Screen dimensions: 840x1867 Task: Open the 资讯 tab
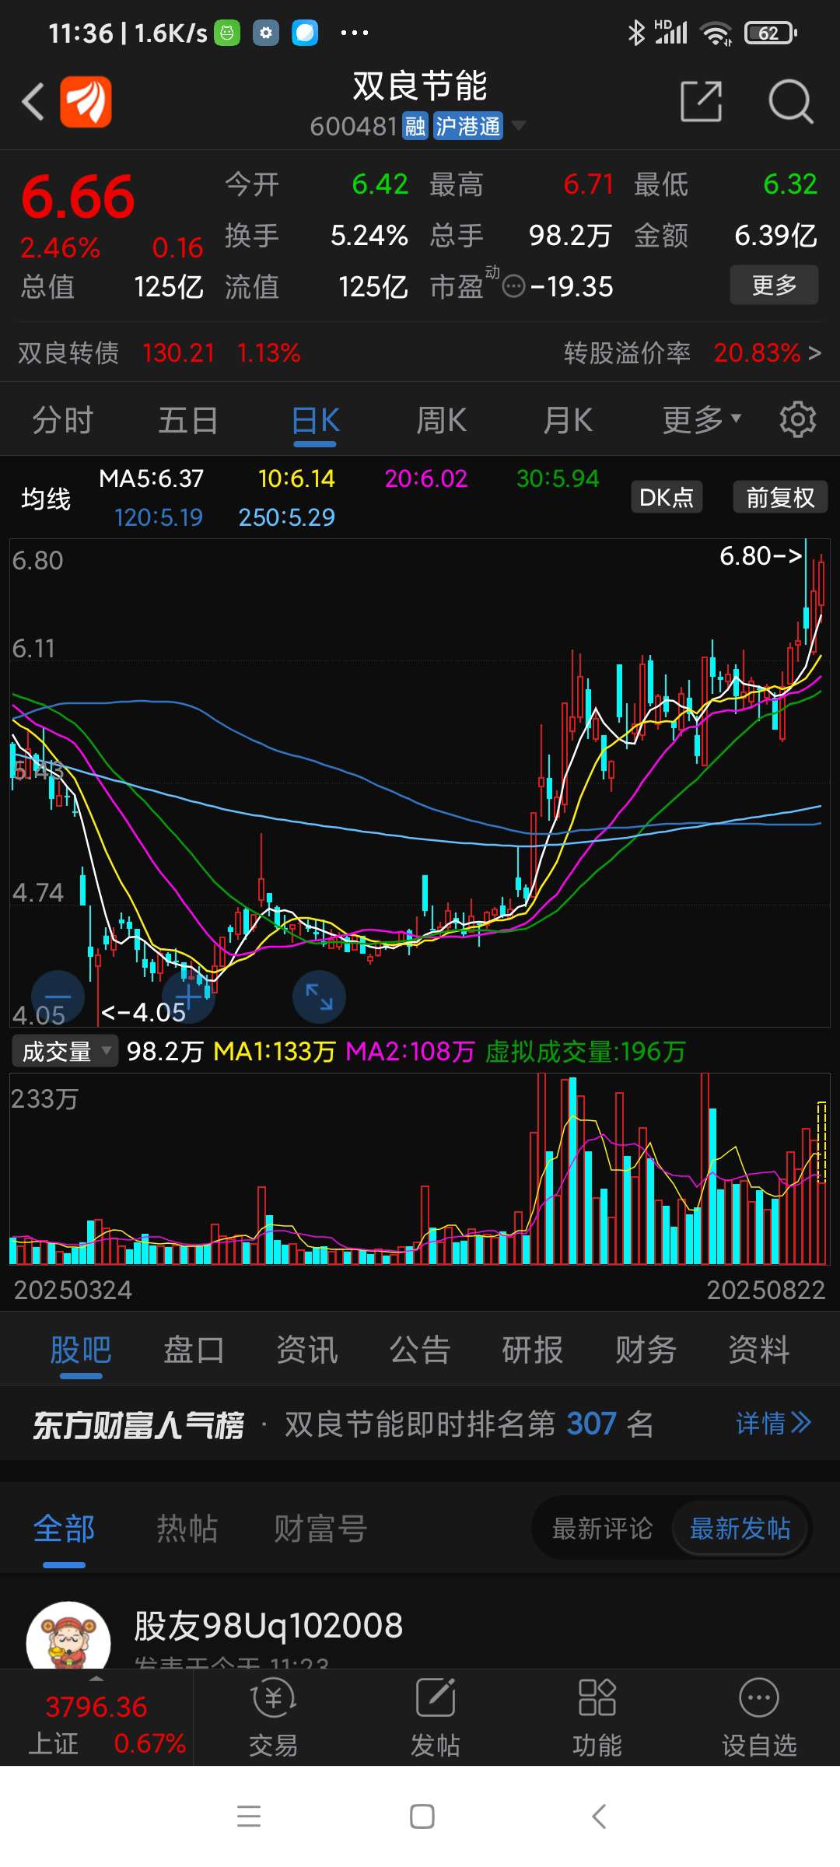(x=307, y=1350)
